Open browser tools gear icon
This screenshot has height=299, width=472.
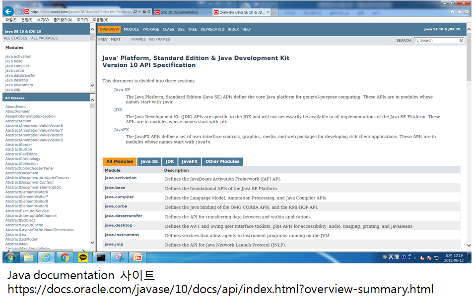pos(467,12)
